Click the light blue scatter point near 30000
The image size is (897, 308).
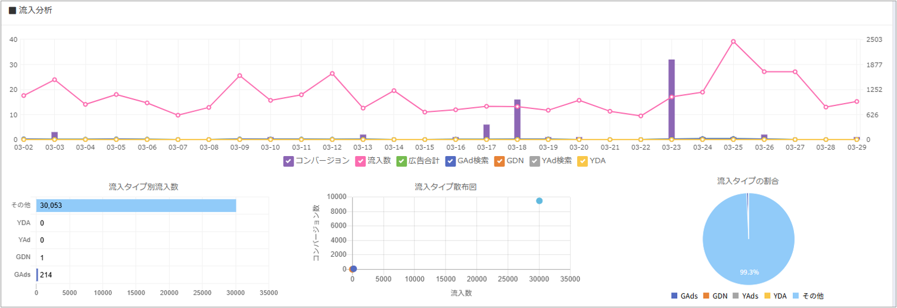click(539, 201)
